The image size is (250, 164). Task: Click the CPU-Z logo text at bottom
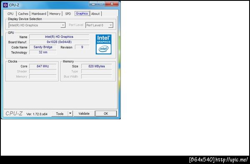tap(14, 114)
